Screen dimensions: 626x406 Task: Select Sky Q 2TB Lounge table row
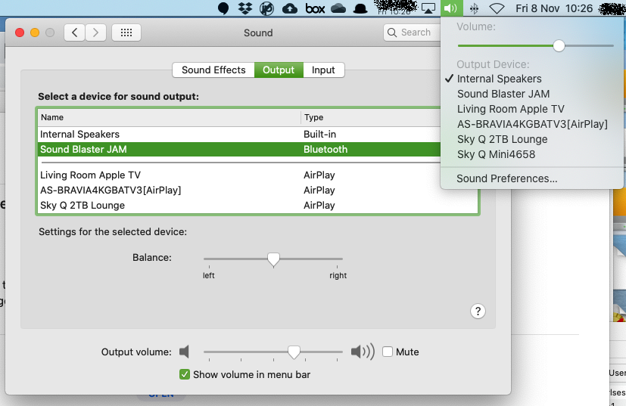point(259,206)
